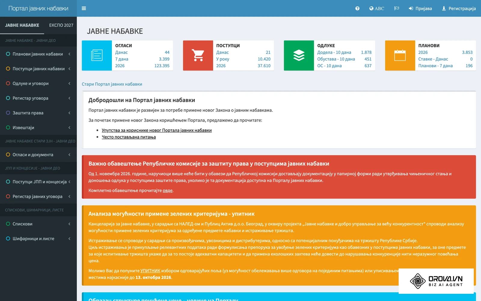Click Ставке - Данас row

445,59
